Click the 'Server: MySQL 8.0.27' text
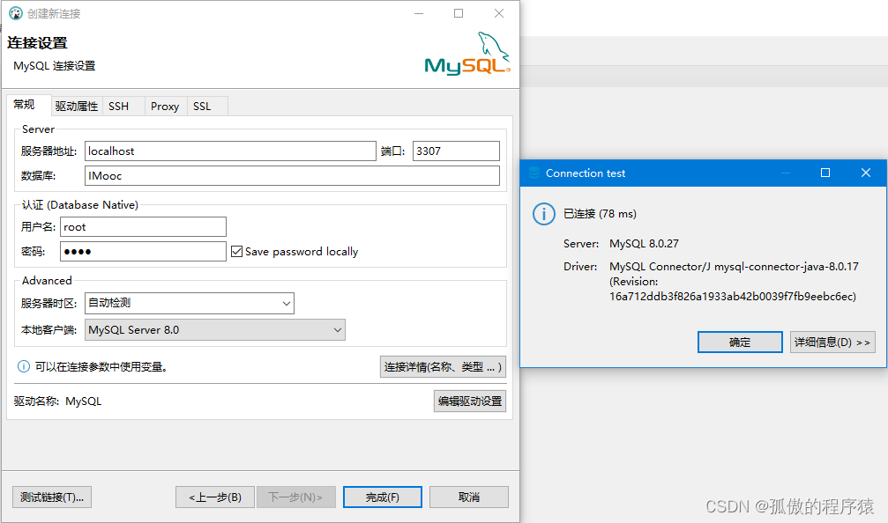 (621, 244)
